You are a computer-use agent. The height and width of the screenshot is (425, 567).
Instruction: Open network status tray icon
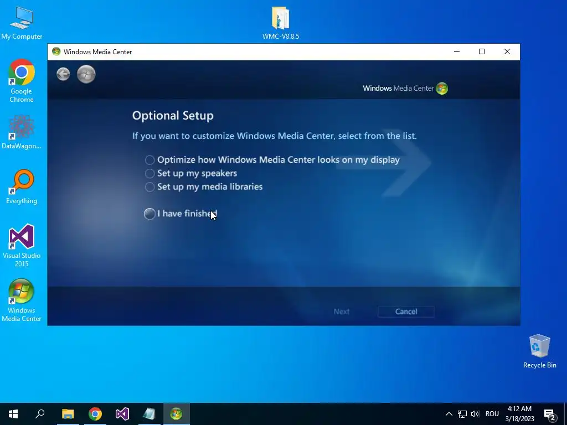pyautogui.click(x=462, y=414)
